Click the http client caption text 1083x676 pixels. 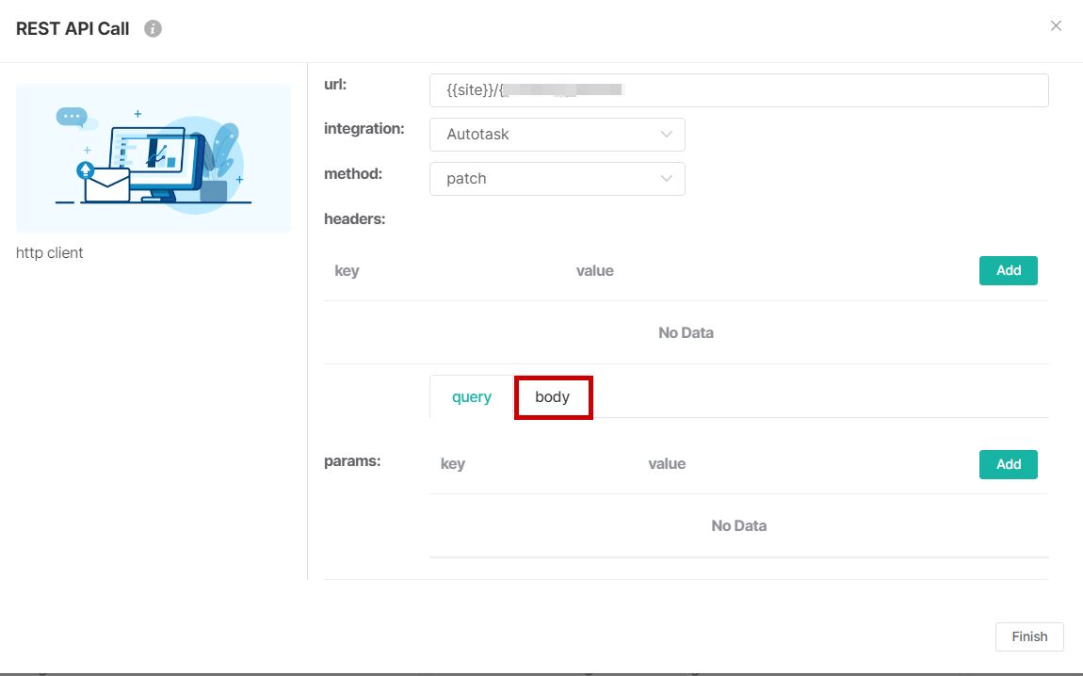click(x=50, y=252)
